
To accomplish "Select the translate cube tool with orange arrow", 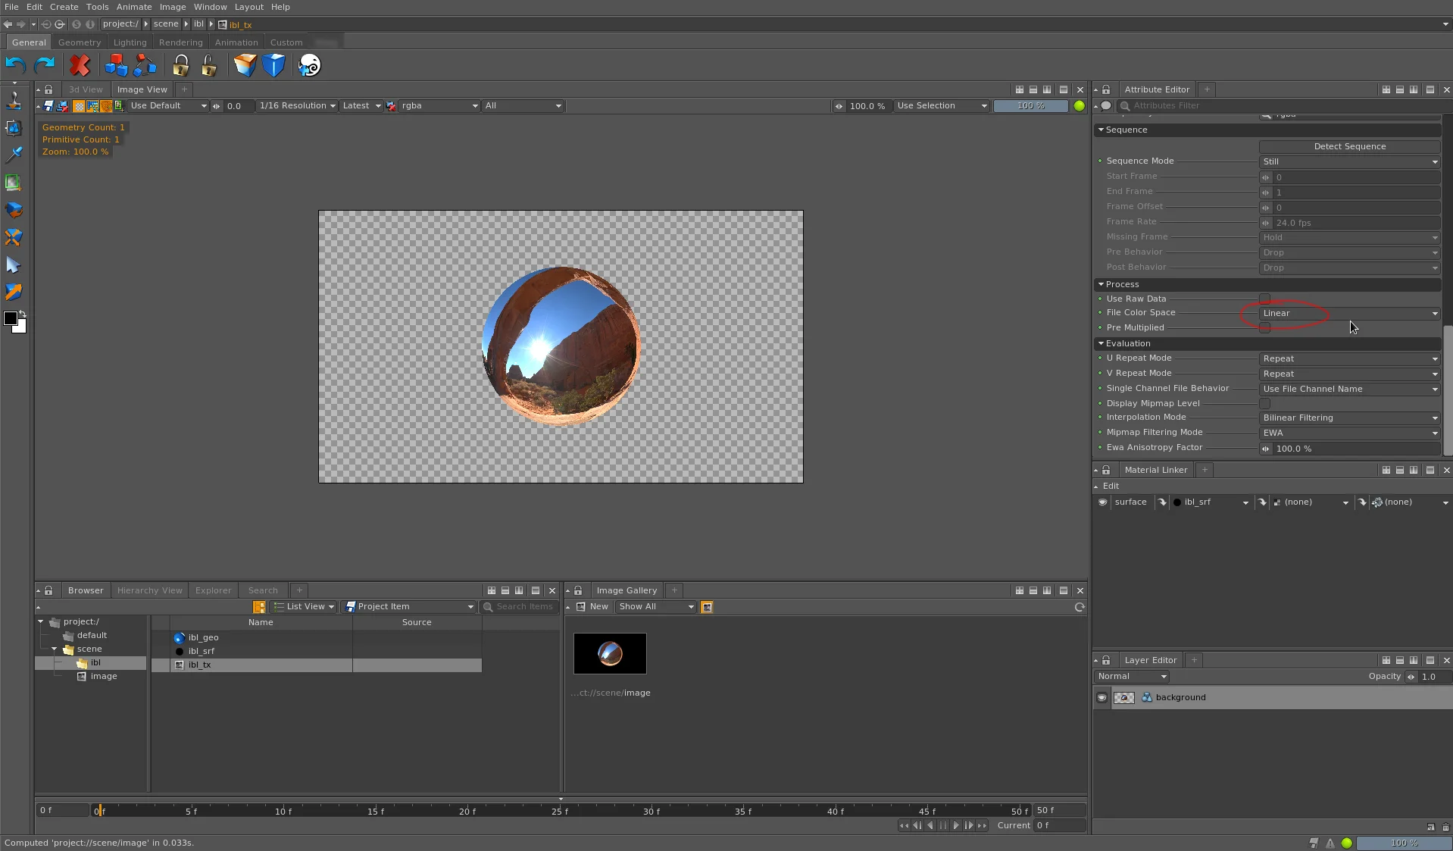I will (14, 292).
